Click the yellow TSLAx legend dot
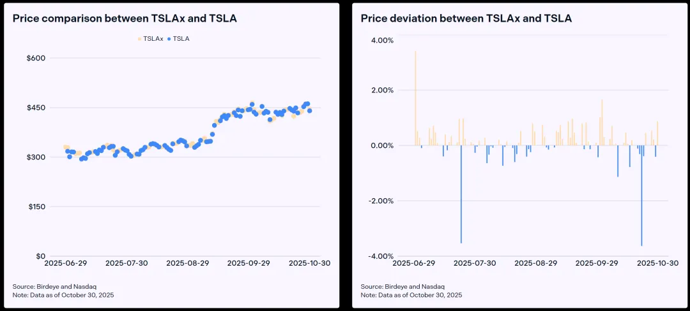Viewport: 690px width, 311px height. coord(140,39)
